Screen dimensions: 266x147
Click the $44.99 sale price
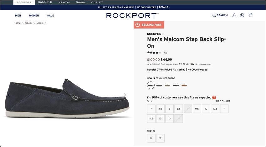(x=166, y=60)
